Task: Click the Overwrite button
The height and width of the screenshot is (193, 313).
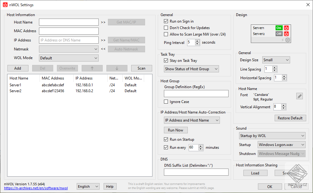Action: pyautogui.click(x=67, y=68)
